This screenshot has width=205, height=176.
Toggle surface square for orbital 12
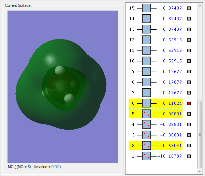(189, 40)
